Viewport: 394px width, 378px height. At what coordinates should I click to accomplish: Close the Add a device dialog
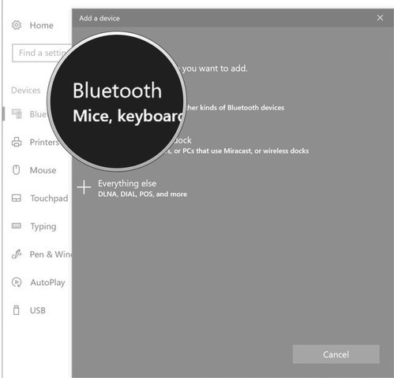[380, 18]
